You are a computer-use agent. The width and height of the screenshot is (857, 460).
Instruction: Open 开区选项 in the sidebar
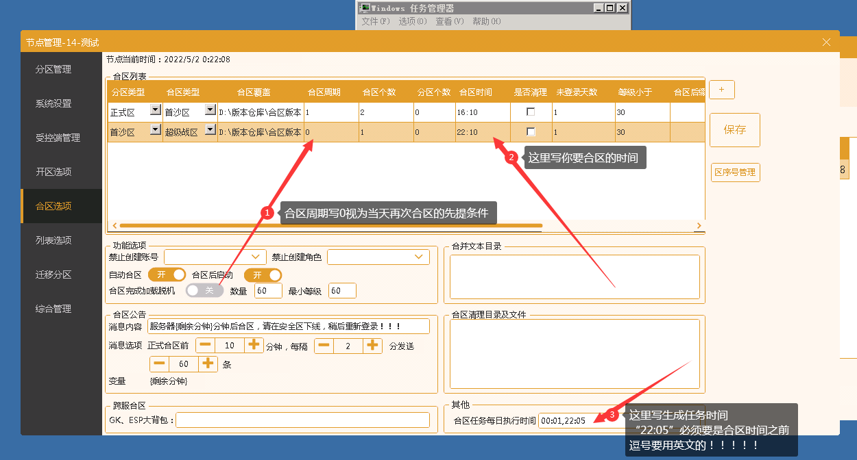pos(53,172)
